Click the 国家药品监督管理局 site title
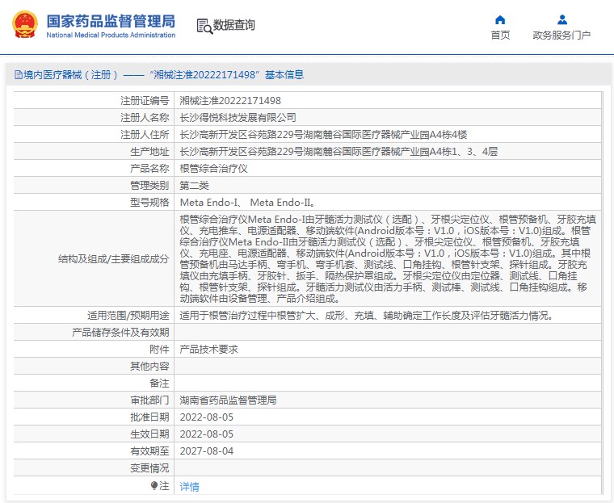This screenshot has height=503, width=614. click(x=110, y=20)
